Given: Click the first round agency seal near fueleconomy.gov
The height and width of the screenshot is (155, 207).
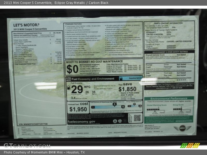Looking at the screenshot, I should (x=115, y=121).
